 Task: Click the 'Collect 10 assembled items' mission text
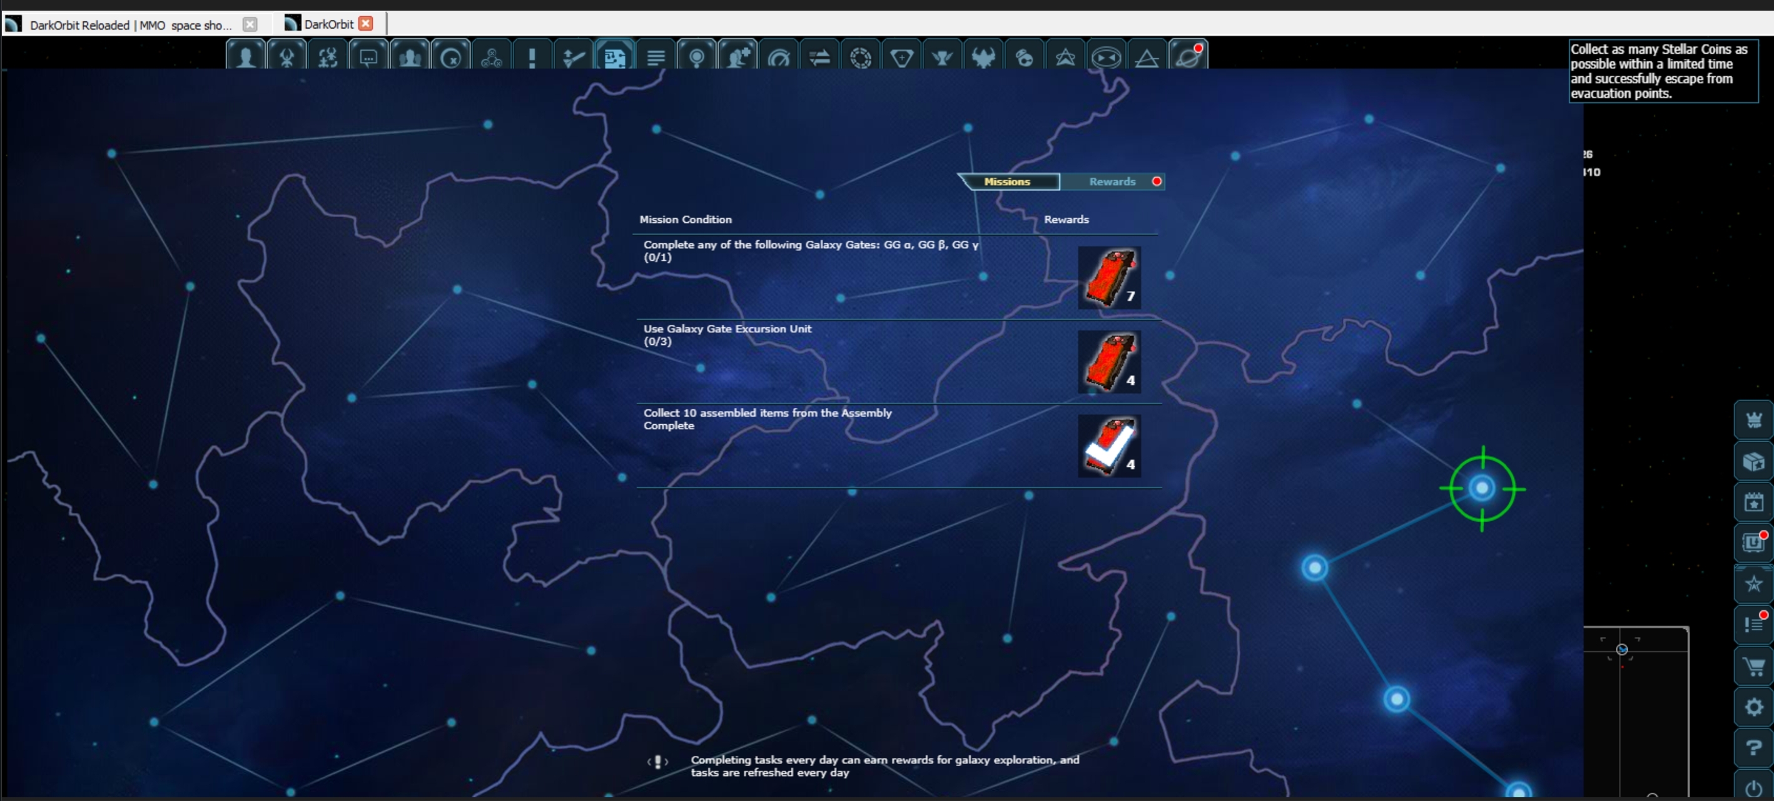pos(767,419)
